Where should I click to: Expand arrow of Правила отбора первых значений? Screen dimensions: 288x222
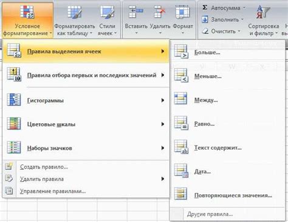[163, 75]
